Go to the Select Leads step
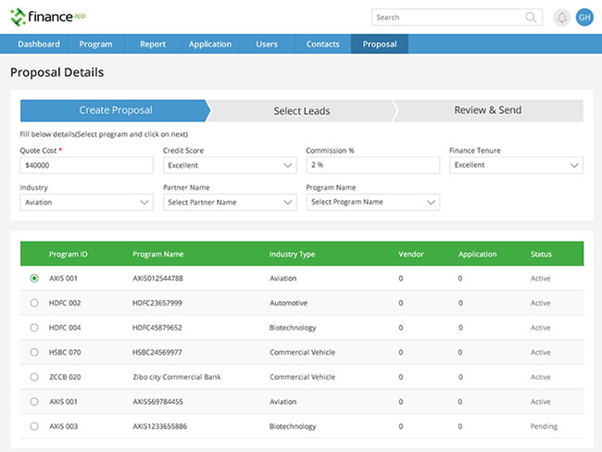 (302, 110)
